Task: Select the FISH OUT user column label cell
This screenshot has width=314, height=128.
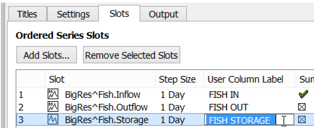Action: coord(228,107)
